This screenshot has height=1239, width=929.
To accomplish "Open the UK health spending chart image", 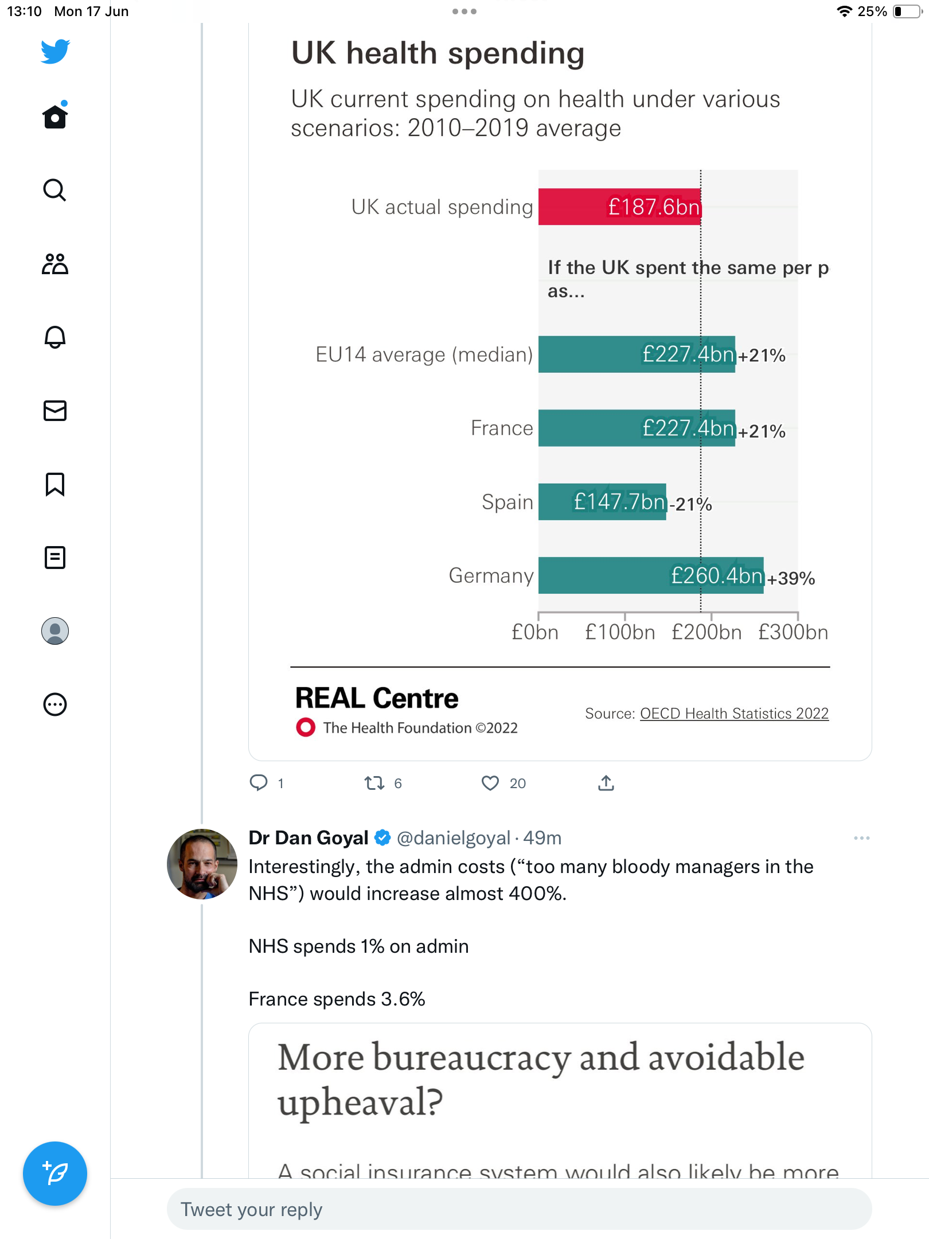I will click(560, 391).
